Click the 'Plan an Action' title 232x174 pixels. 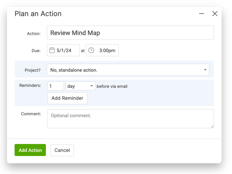[x=38, y=14]
